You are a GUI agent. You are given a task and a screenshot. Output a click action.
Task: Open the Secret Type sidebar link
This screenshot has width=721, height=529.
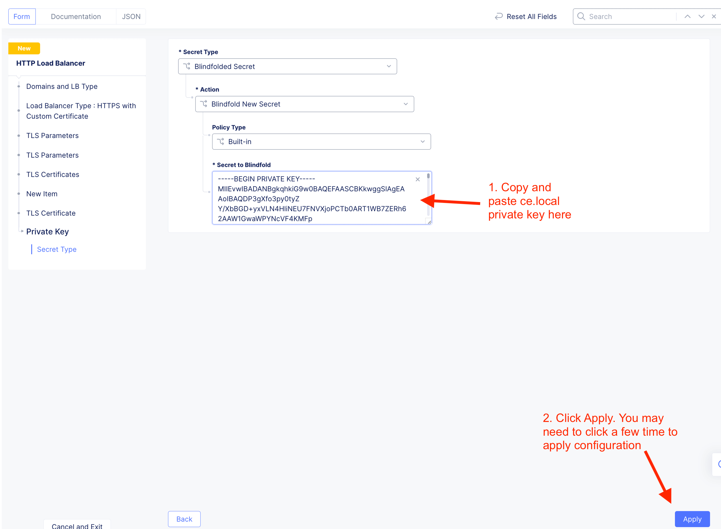click(x=57, y=249)
